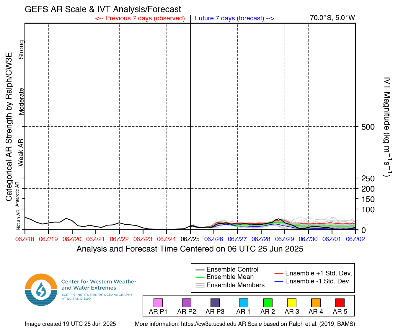This screenshot has height=333, width=398.
Task: Click the Ensemble -1 Std. Dev. legend entry
Action: pos(313,281)
